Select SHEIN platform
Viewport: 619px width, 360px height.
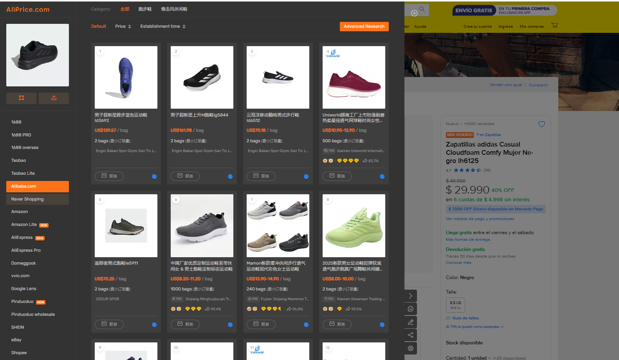[38, 327]
